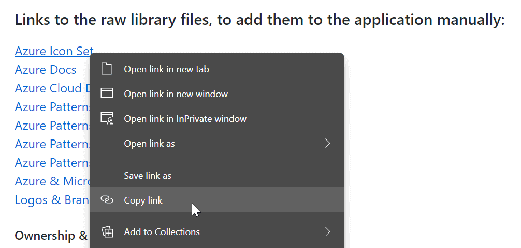The width and height of the screenshot is (521, 248).
Task: Open the Open link as submenu
Action: point(217,143)
